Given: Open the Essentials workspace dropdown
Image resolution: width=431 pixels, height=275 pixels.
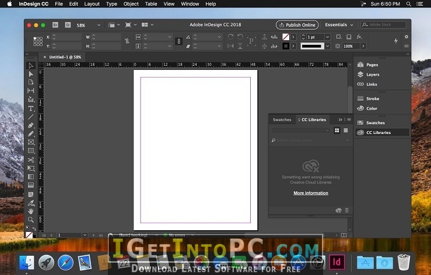Looking at the screenshot, I should coord(339,25).
